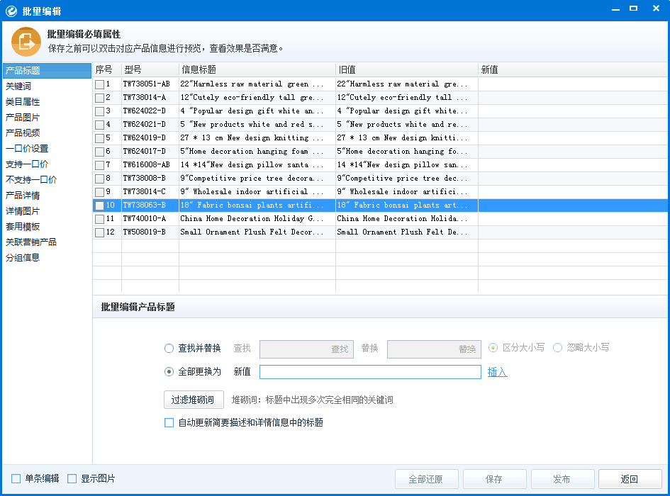Click the 返回 button

pyautogui.click(x=630, y=480)
